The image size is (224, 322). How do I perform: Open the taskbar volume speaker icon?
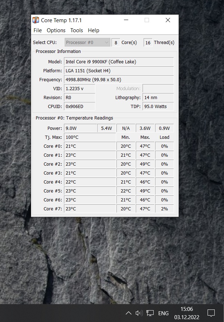139,313
